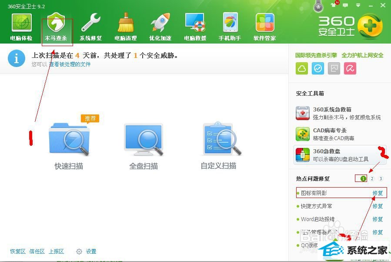Screen dimensions: 391x262
Task: Click 360急救盘 title text
Action: coord(327,151)
